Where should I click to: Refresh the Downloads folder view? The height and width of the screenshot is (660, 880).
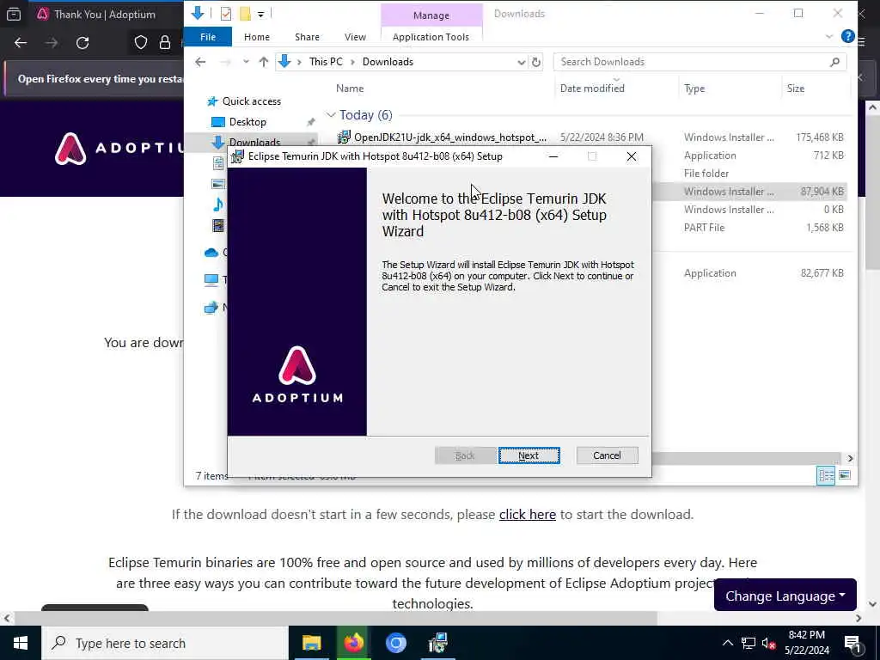point(536,62)
